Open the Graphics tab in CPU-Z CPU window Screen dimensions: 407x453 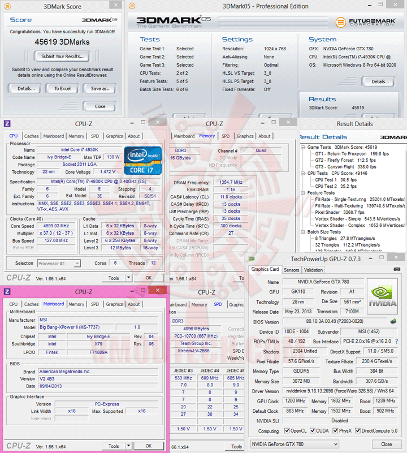(114, 136)
